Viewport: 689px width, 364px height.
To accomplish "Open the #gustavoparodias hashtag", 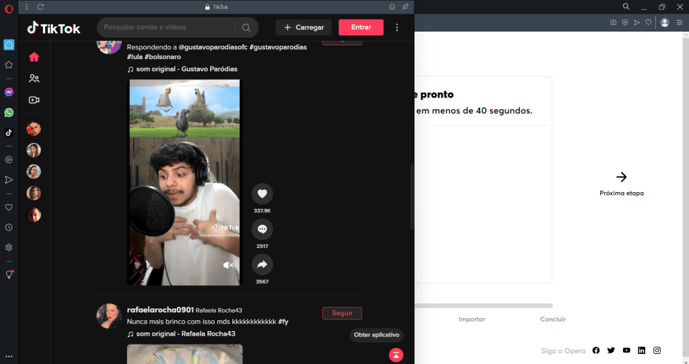I will click(278, 47).
